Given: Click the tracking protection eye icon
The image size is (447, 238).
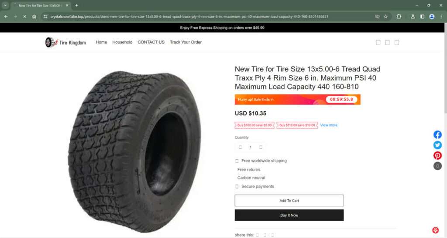Looking at the screenshot, I should tap(377, 17).
